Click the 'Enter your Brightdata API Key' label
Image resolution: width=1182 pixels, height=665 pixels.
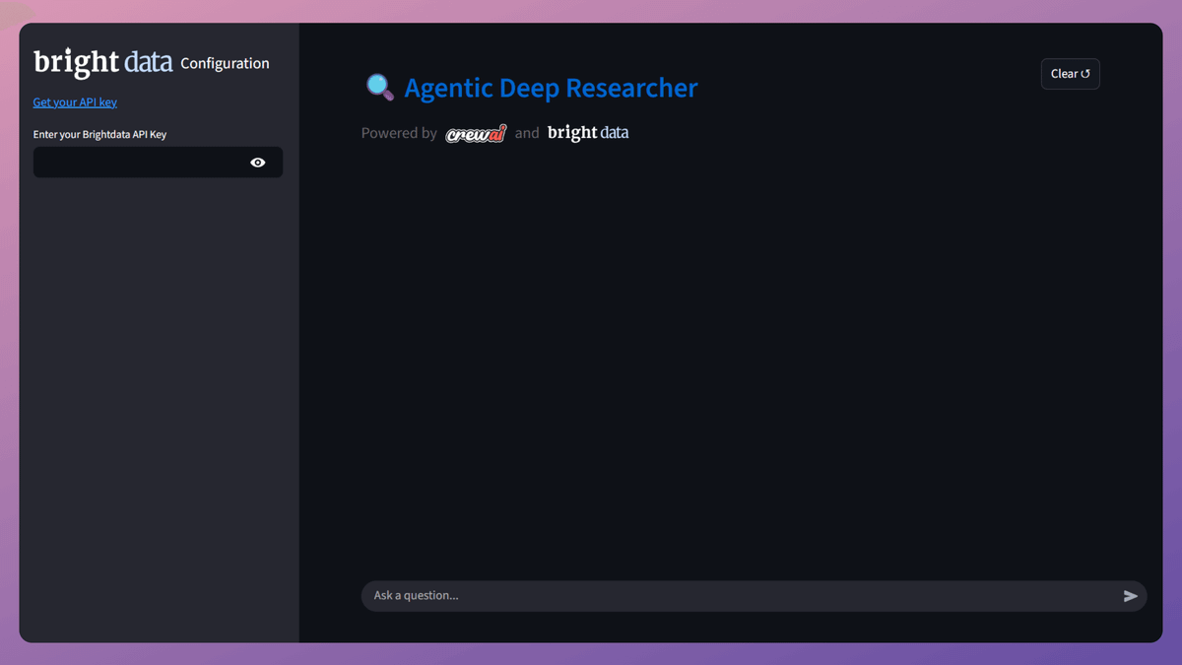coord(99,134)
